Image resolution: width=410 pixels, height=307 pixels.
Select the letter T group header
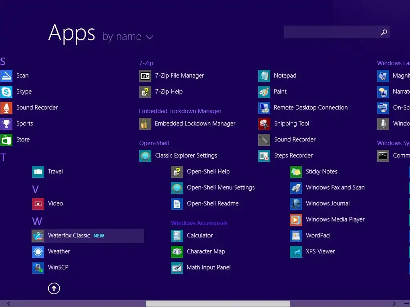(x=3, y=157)
